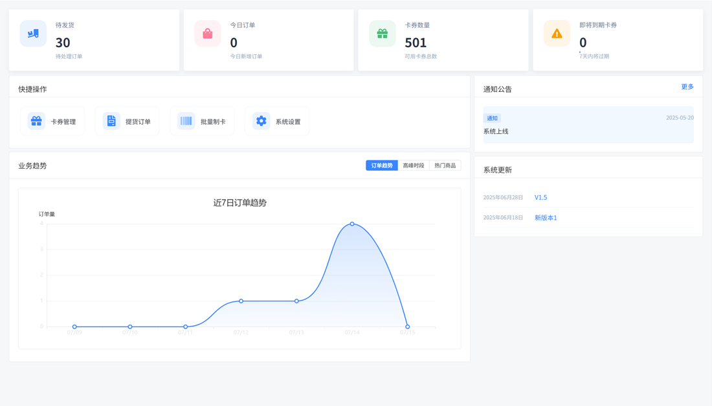Switch to the 热门商品 tab
712x406 pixels.
[445, 166]
